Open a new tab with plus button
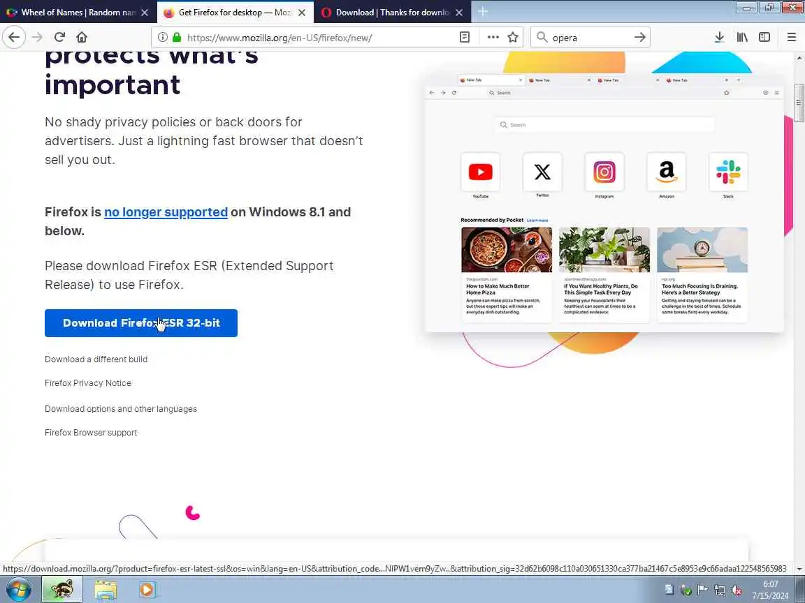 click(483, 12)
